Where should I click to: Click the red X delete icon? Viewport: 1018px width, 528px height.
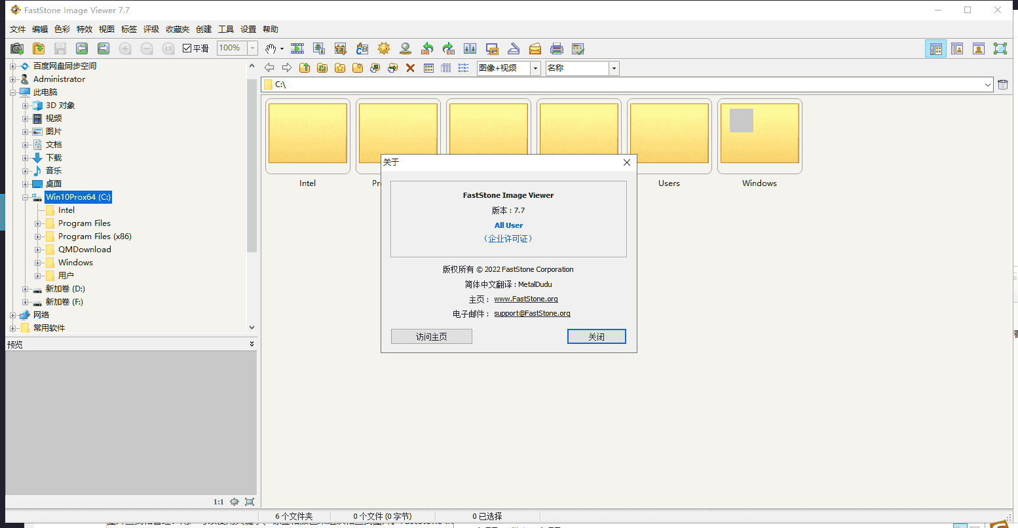[410, 68]
